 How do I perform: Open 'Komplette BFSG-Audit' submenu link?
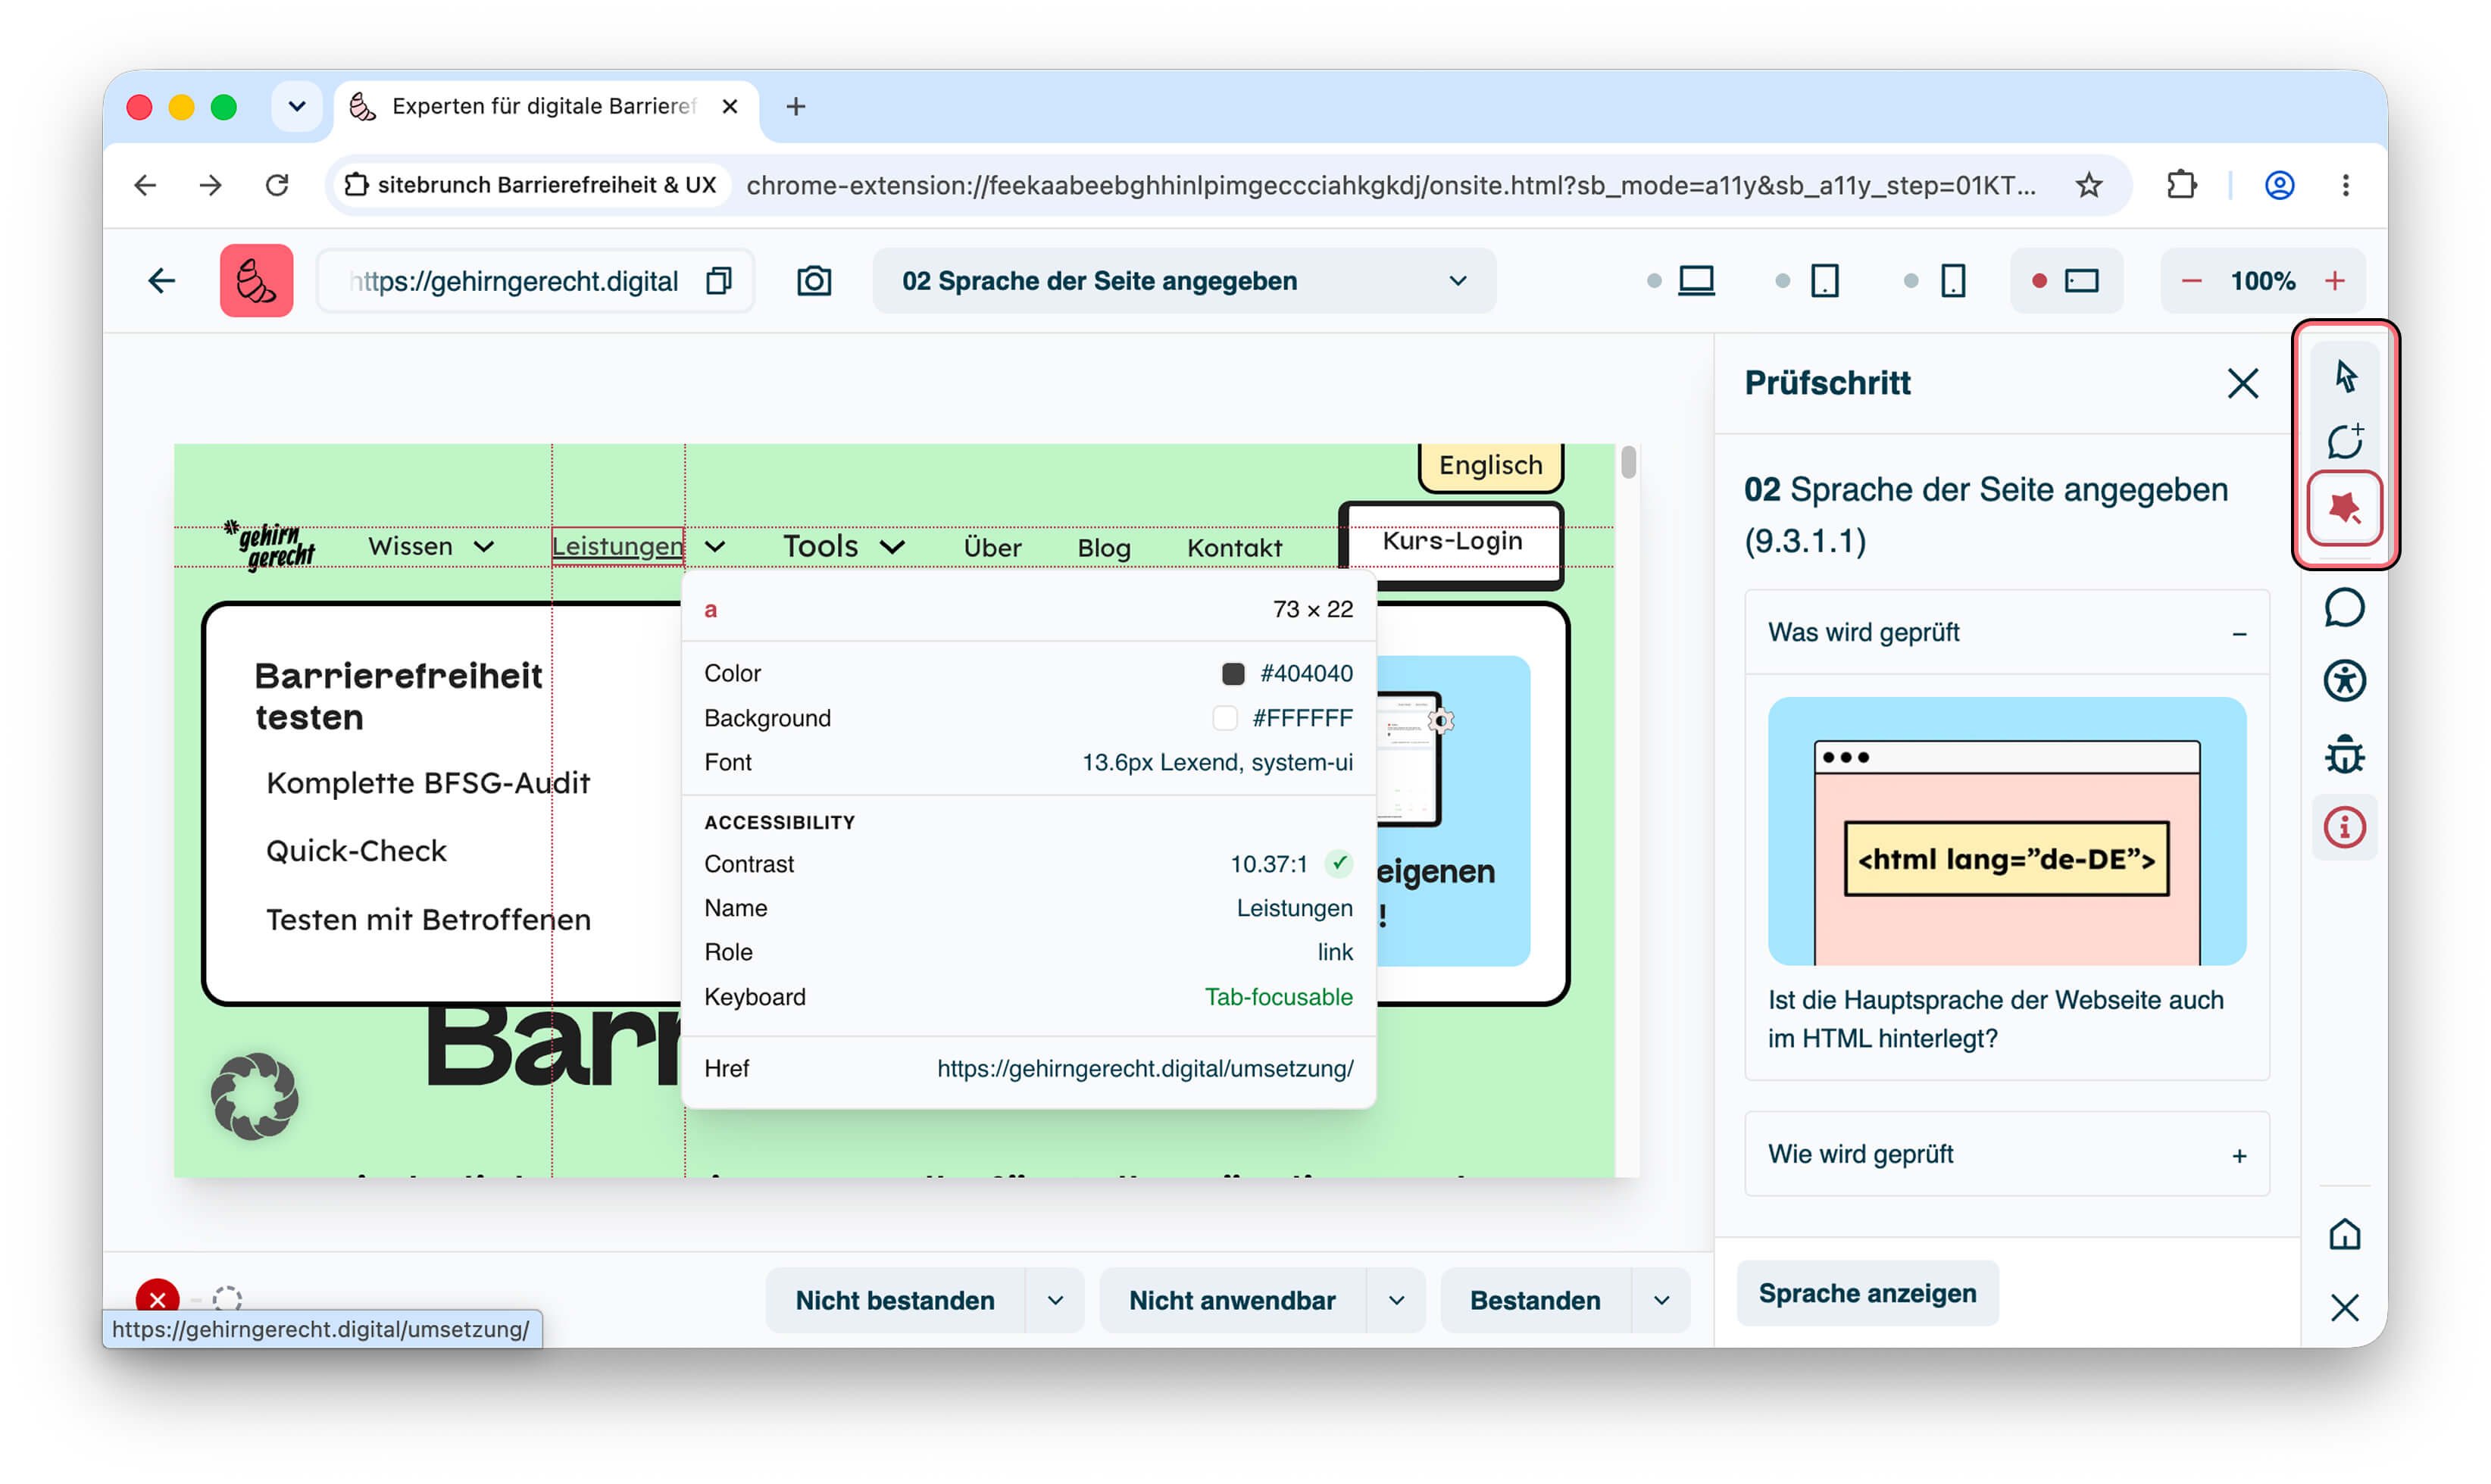pyautogui.click(x=428, y=782)
